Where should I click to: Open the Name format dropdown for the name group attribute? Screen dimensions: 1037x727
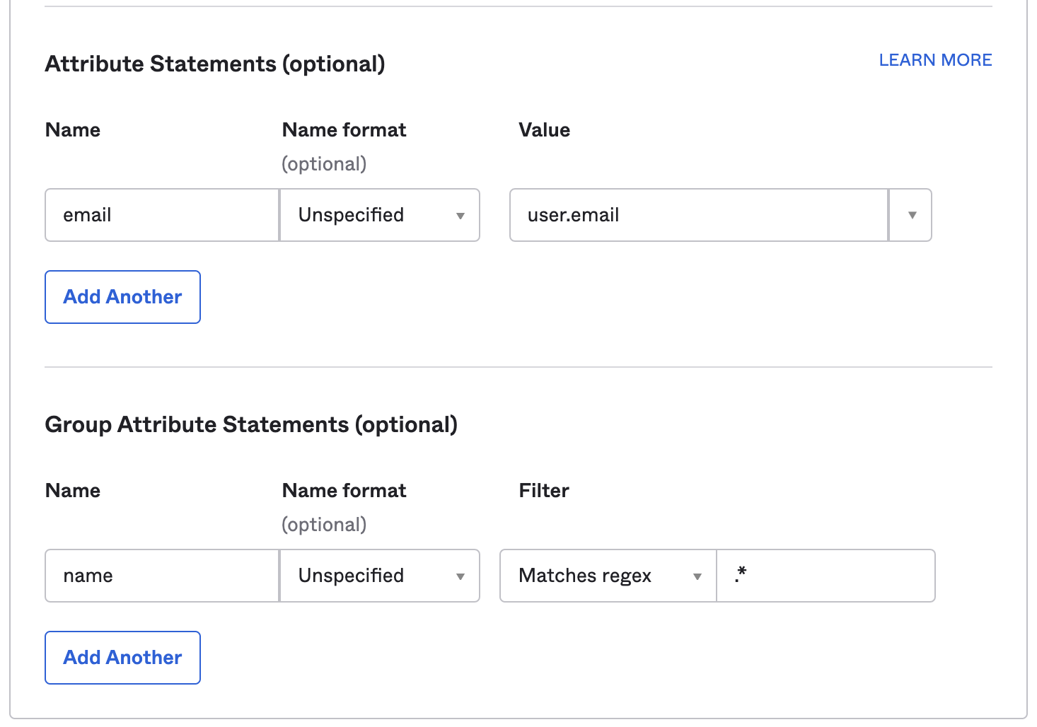pos(379,576)
